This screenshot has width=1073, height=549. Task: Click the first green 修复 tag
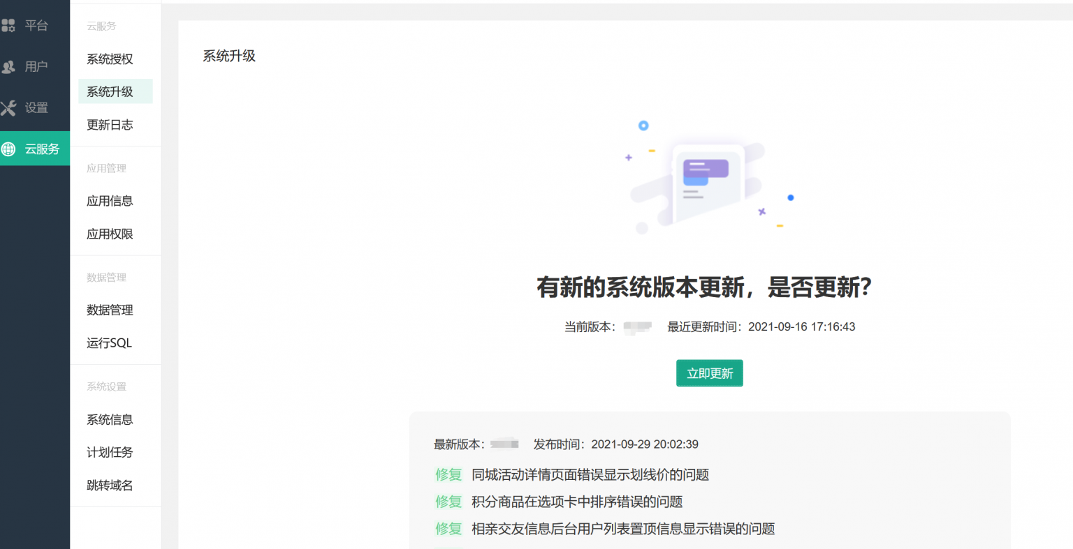coord(448,475)
